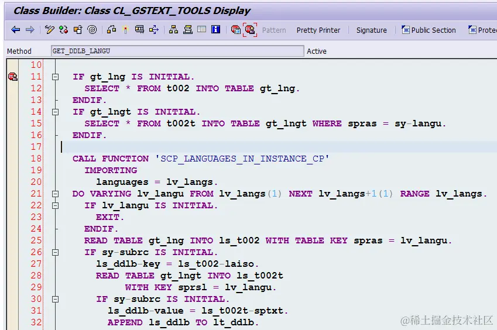
Task: Click the Class Builder title text
Action: coord(132,11)
